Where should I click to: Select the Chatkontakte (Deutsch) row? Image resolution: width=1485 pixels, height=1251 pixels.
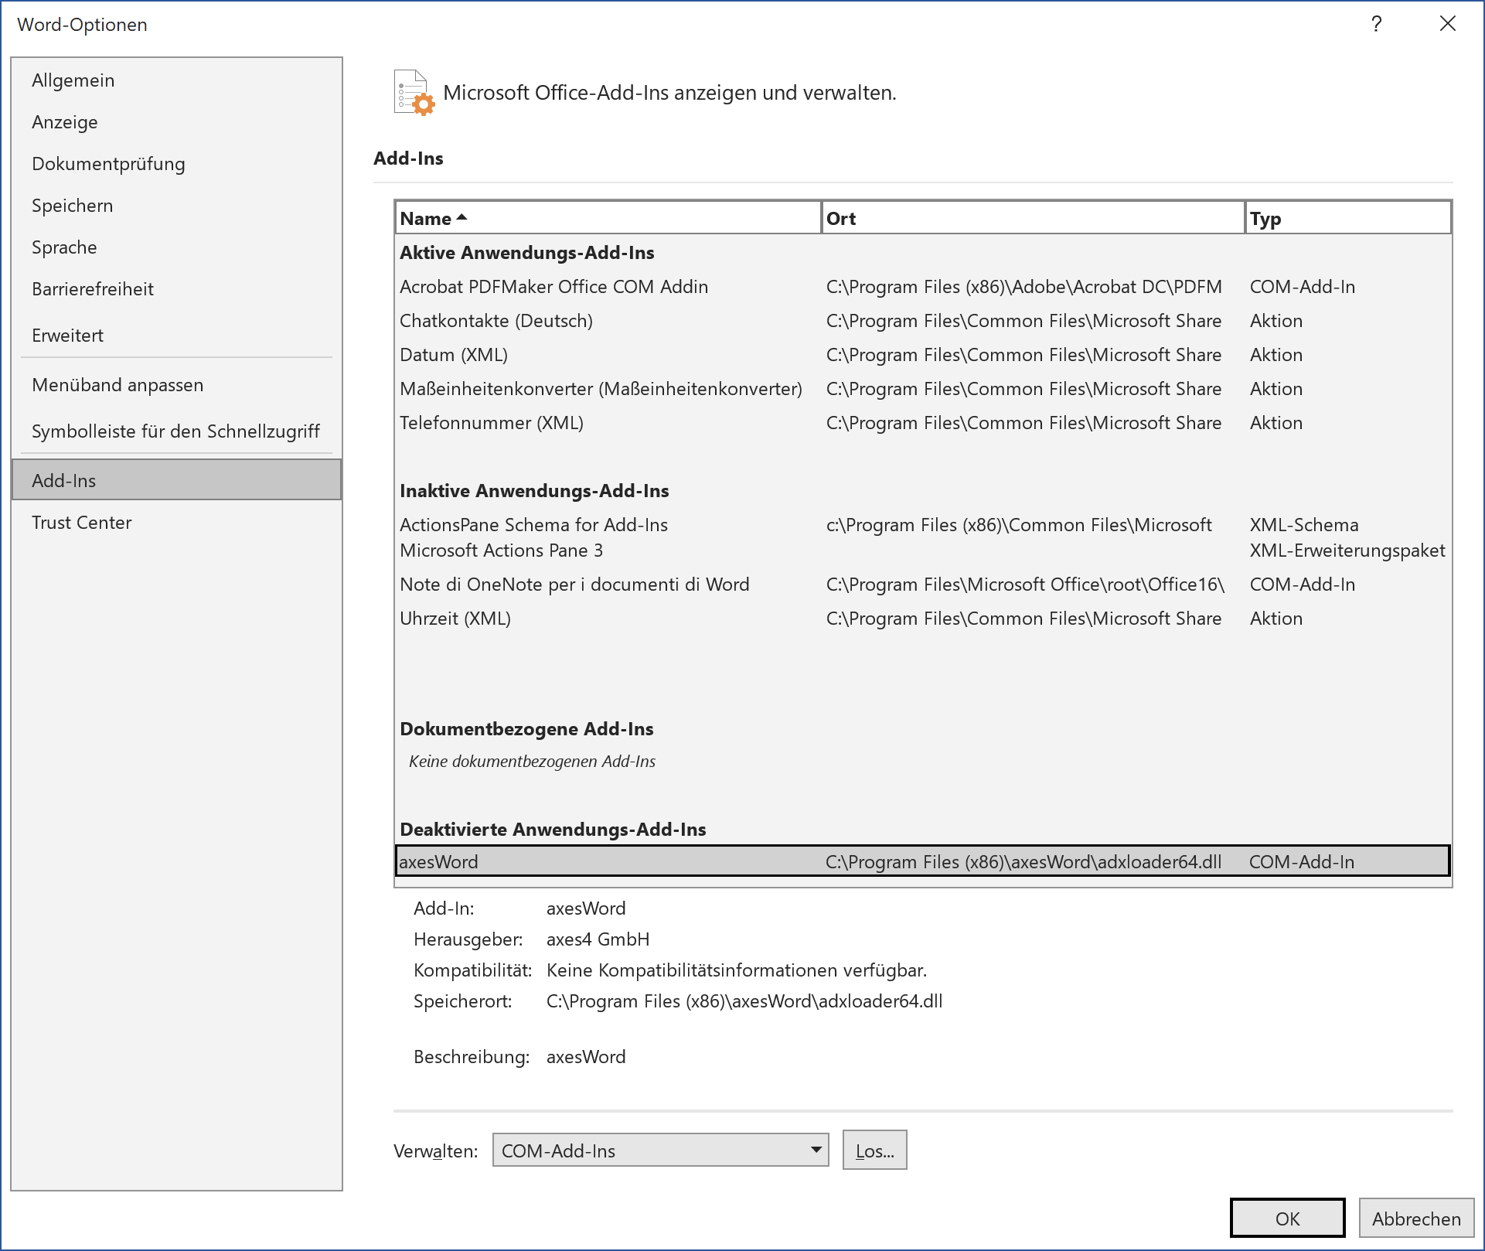point(923,321)
